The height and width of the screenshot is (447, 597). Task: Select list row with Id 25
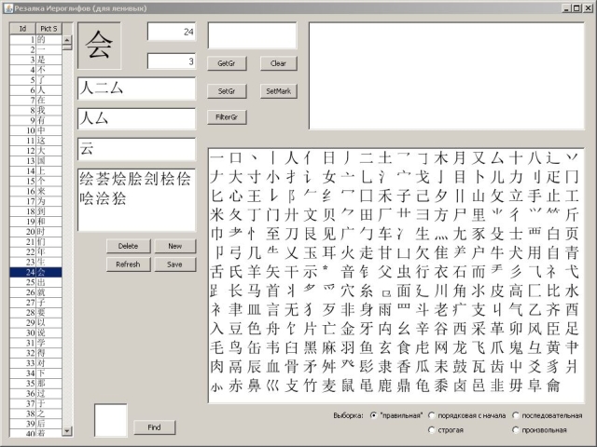point(35,282)
